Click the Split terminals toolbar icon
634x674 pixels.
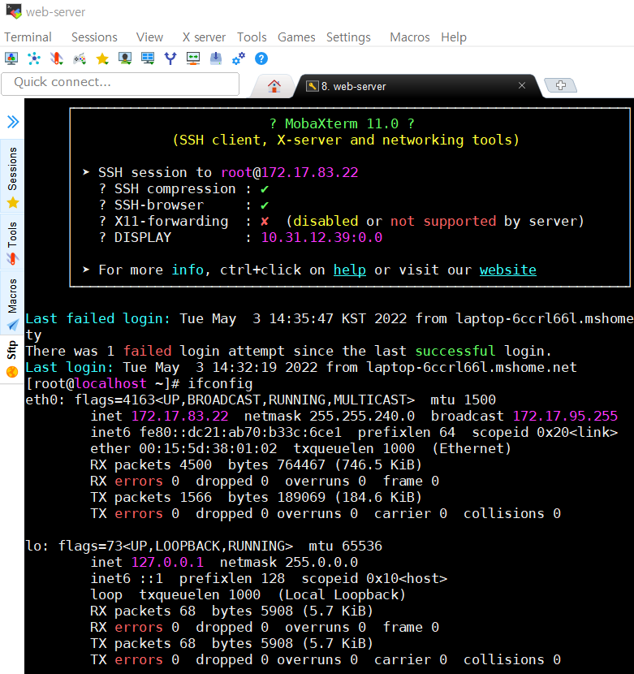148,58
